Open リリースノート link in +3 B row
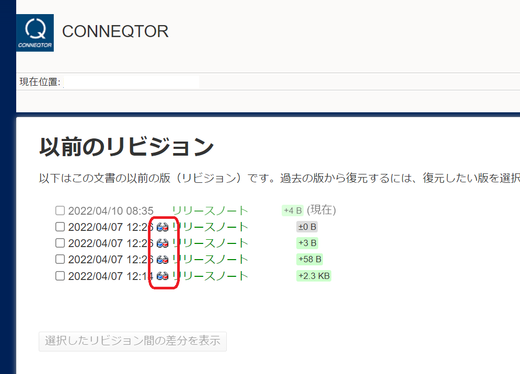Image resolution: width=520 pixels, height=374 pixels. tap(210, 243)
